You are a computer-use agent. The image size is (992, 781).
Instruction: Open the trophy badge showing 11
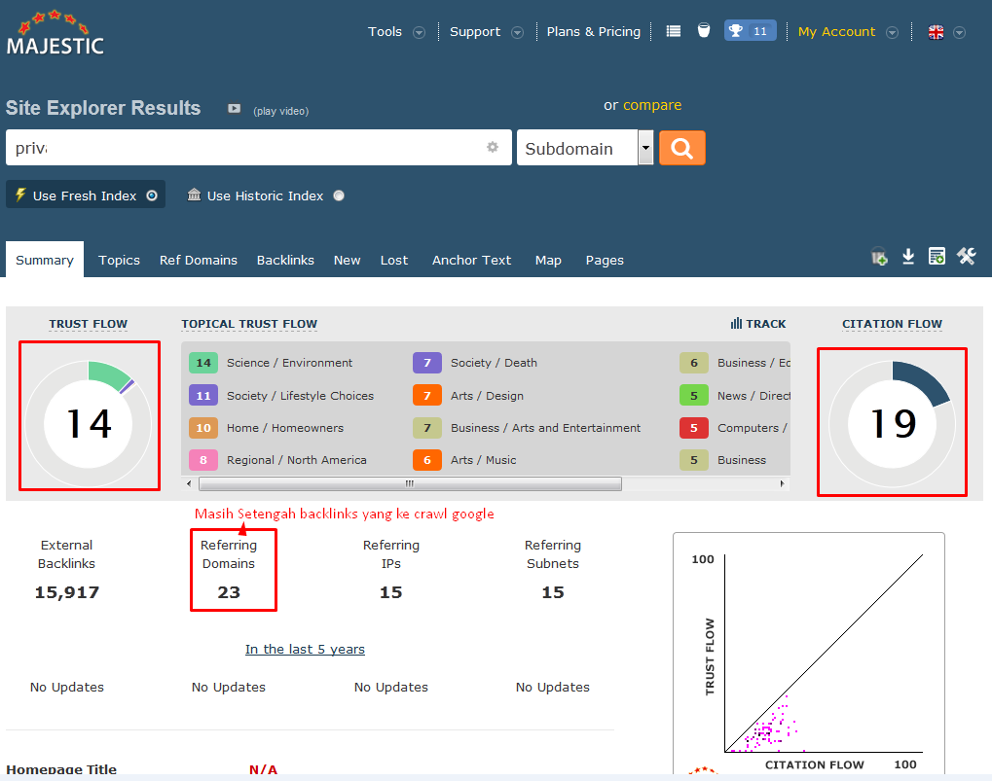(x=750, y=31)
